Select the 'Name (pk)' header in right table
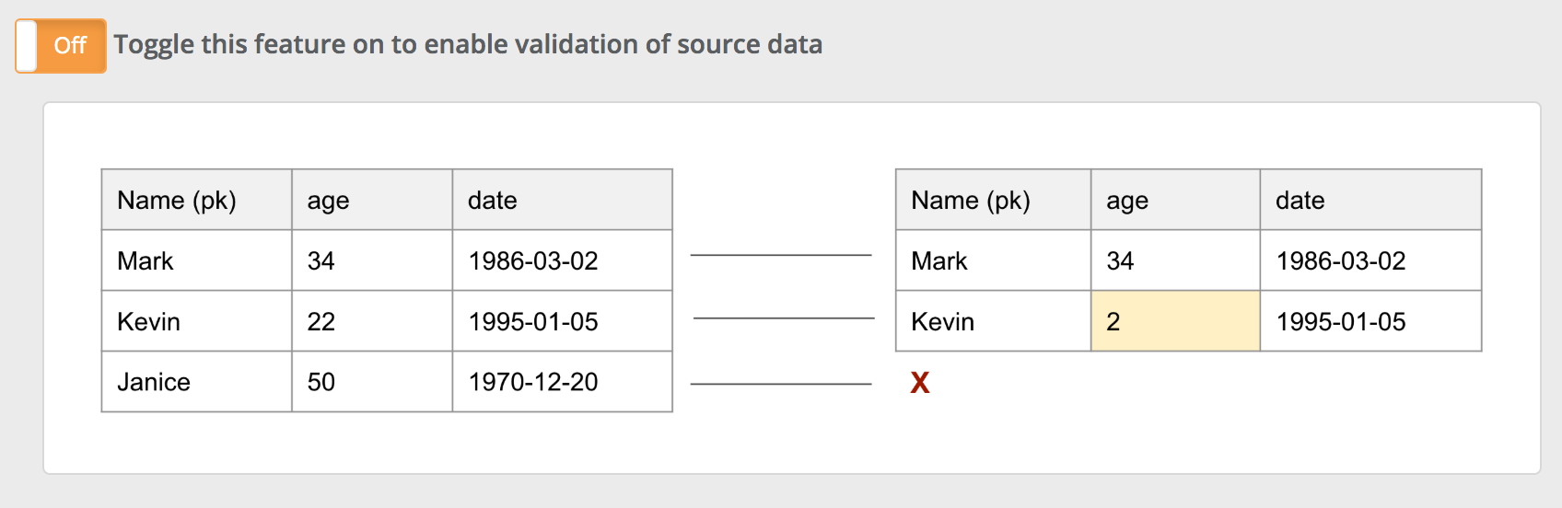The height and width of the screenshot is (508, 1562). coord(992,200)
